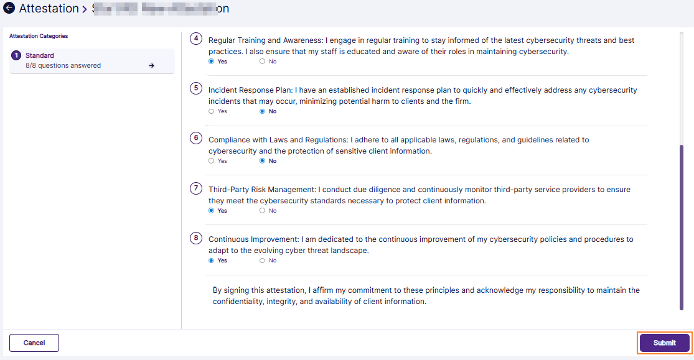Submit the attestation form
This screenshot has width=694, height=360.
pos(664,343)
